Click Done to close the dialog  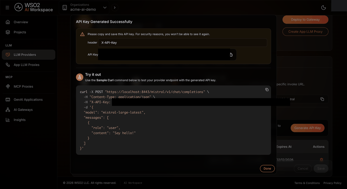click(267, 168)
